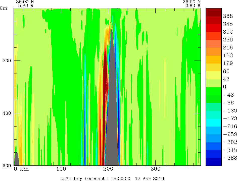
Task: Click the 173 colorbar label
Action: (x=228, y=55)
